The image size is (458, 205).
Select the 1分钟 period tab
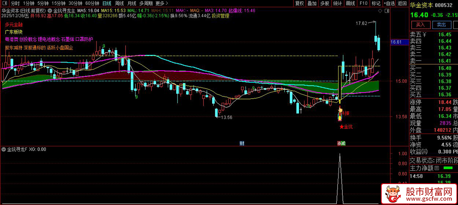[x=29, y=3]
